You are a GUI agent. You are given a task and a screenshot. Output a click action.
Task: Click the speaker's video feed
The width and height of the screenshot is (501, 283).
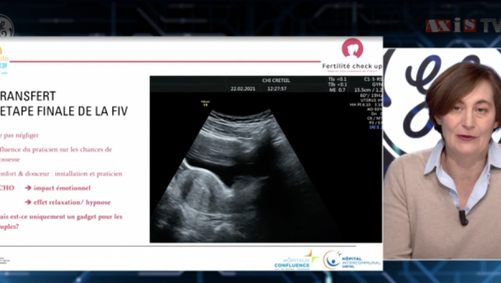442,154
